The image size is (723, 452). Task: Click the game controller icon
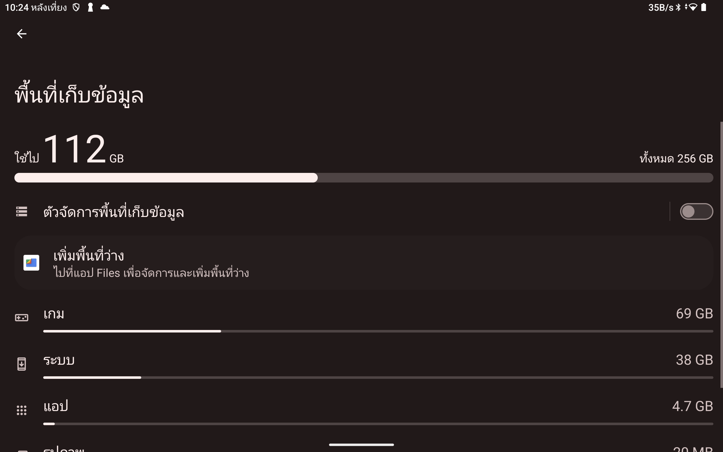click(21, 318)
